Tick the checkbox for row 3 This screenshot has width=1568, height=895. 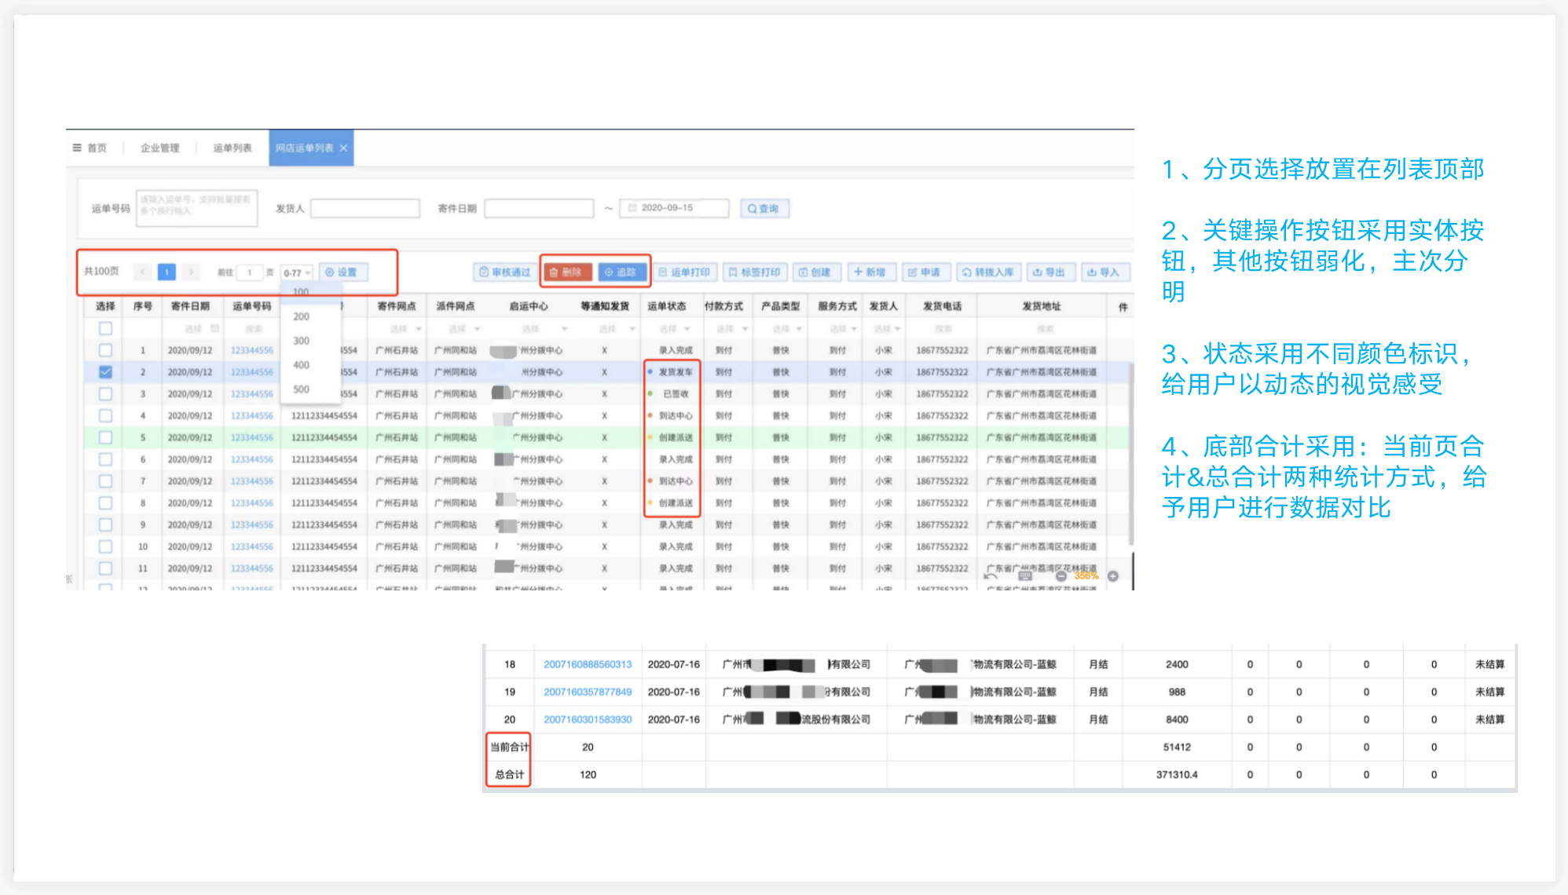pos(105,394)
